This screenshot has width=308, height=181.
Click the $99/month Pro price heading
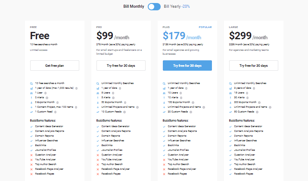click(x=113, y=36)
